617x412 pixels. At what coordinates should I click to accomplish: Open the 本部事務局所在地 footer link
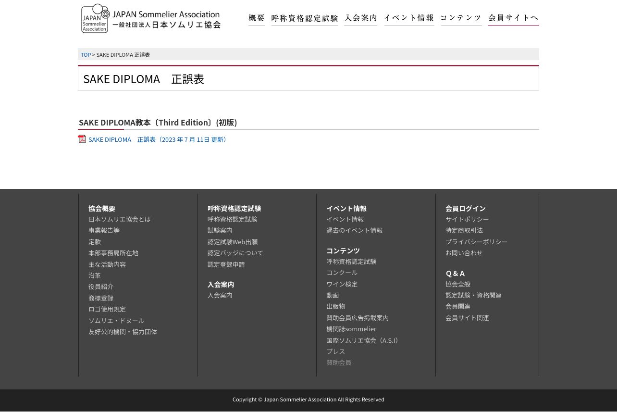[x=113, y=253]
